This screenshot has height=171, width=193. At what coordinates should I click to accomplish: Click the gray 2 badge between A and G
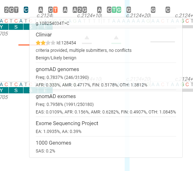tap(79, 10)
